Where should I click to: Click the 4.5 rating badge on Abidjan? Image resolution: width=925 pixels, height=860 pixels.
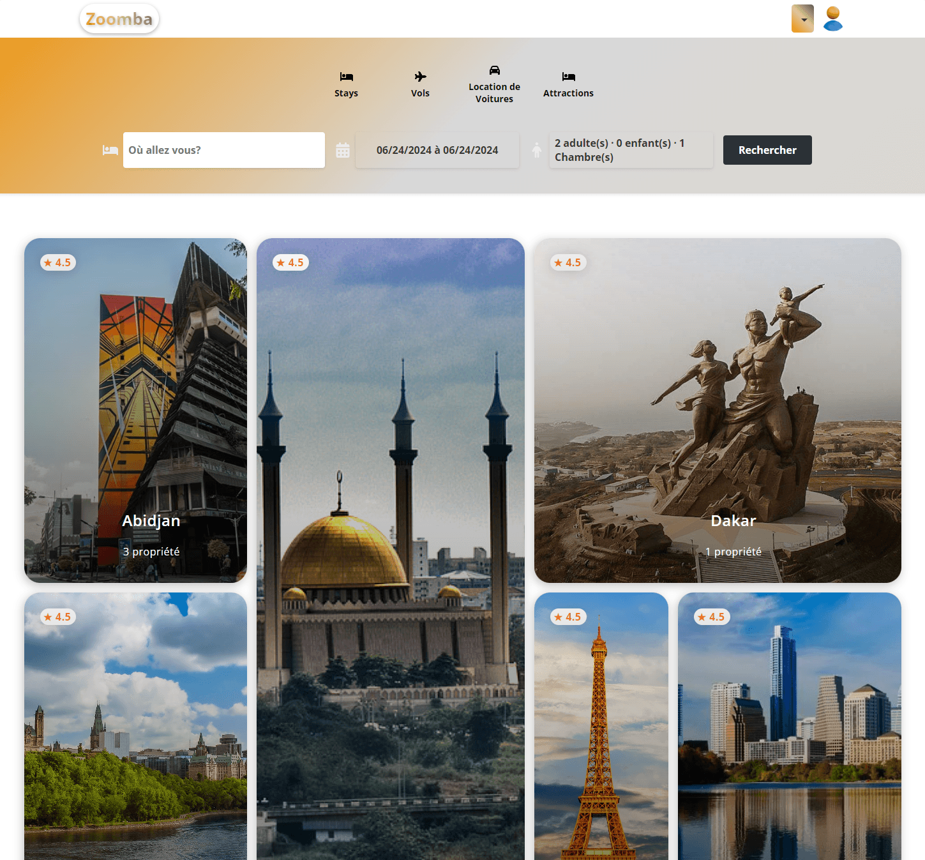click(58, 262)
